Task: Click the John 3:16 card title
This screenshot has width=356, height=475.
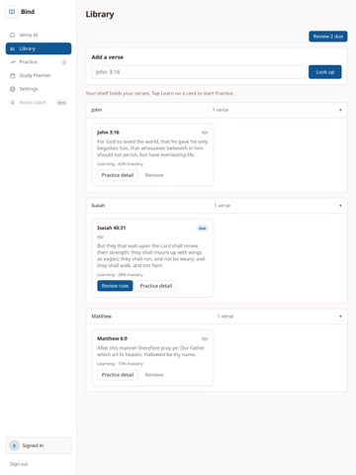Action: [108, 133]
